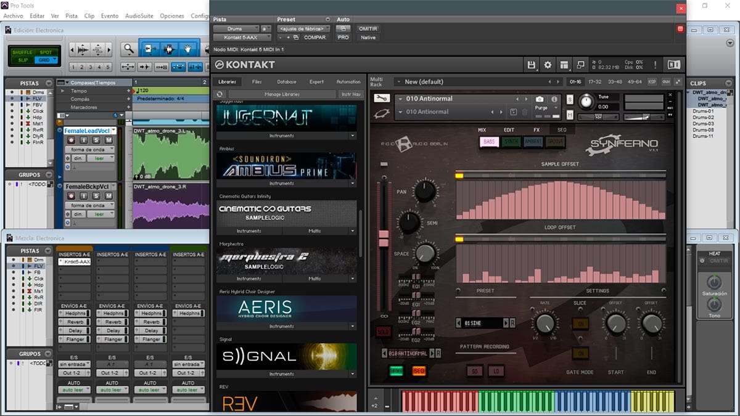Delete snapshot with trash icon

[525, 112]
